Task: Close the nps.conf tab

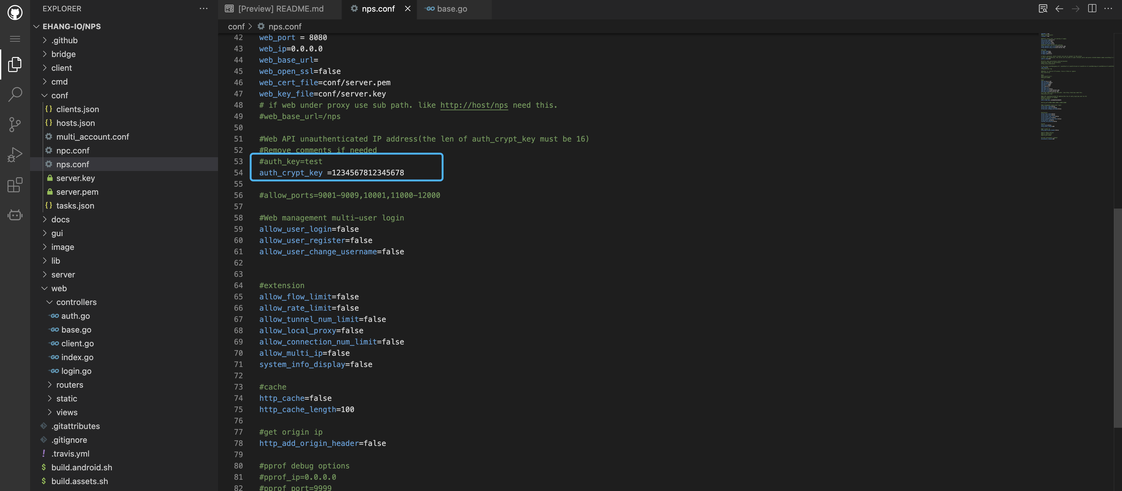Action: tap(407, 9)
